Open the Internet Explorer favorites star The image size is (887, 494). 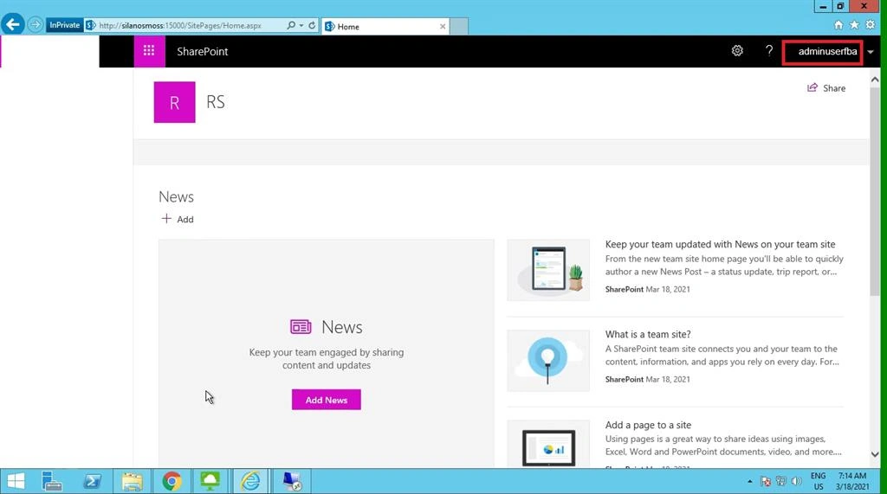pos(854,25)
